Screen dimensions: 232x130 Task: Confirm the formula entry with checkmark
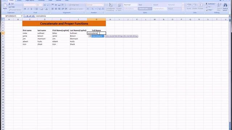(x=30, y=16)
